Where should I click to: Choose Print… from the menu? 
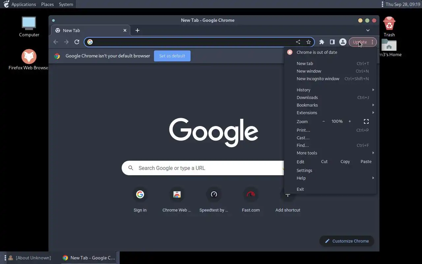point(330,130)
